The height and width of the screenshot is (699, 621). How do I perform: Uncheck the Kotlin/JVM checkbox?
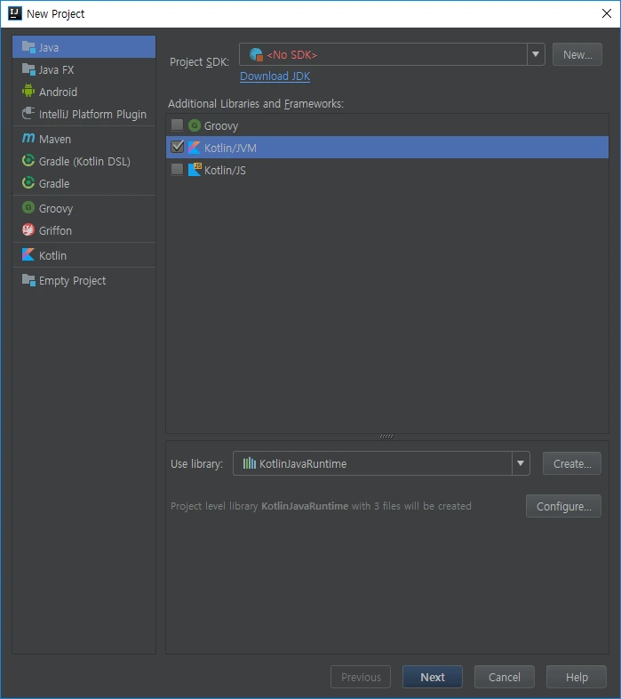pyautogui.click(x=178, y=147)
